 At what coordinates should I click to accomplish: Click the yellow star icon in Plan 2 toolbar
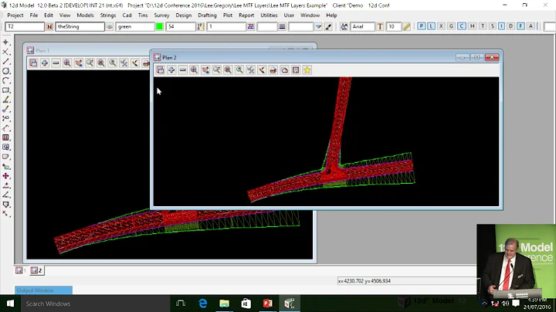[x=307, y=70]
